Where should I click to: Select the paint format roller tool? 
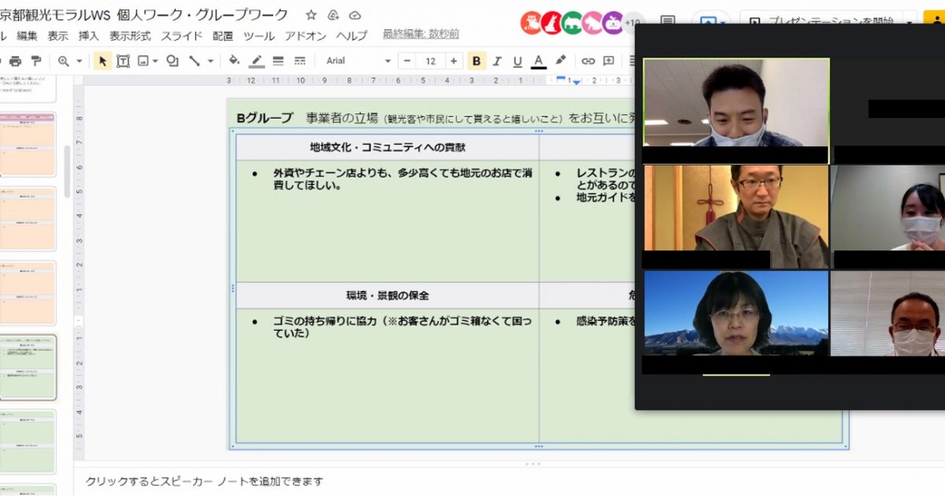tap(36, 61)
